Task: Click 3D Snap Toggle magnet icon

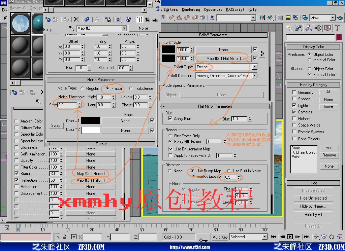Action: [x=171, y=18]
